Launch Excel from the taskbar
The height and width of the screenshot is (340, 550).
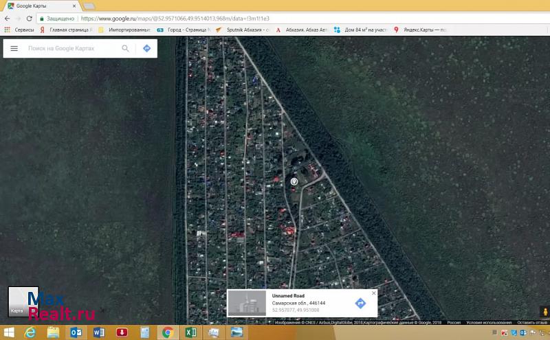(190, 332)
